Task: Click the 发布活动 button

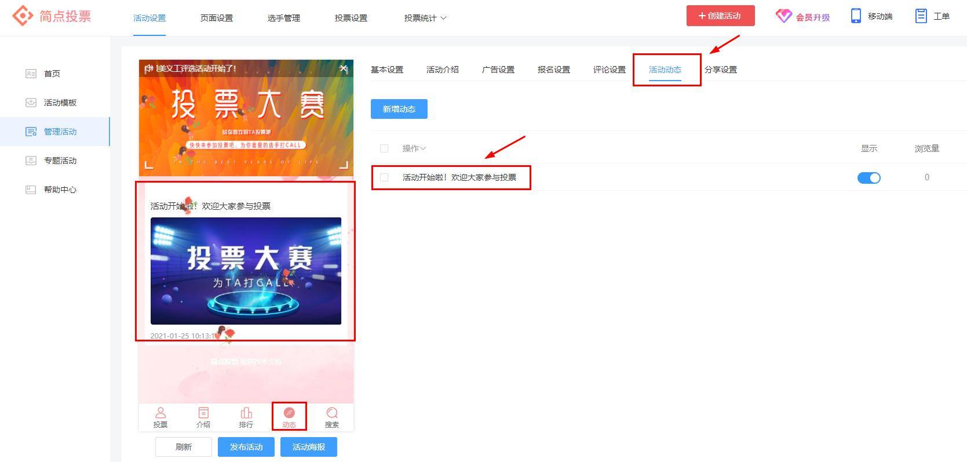Action: 246,447
